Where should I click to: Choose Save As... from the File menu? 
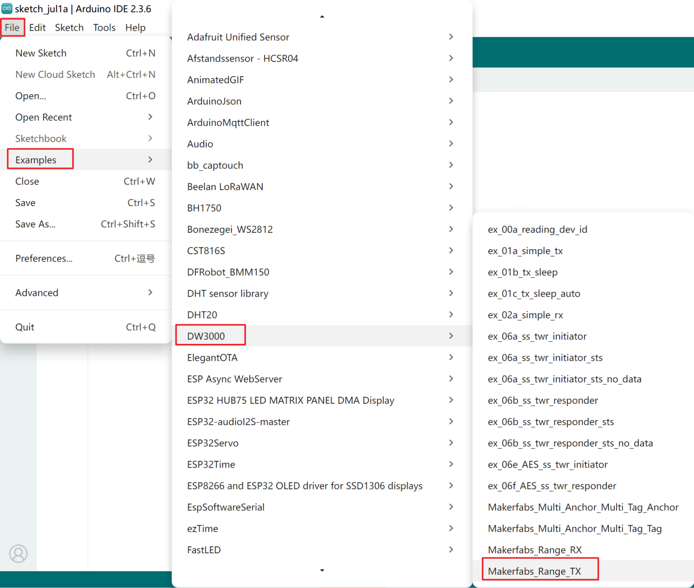click(x=86, y=224)
